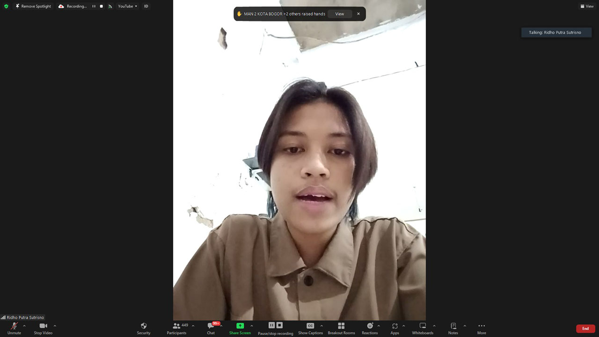
Task: Unmute the microphone
Action: point(14,328)
